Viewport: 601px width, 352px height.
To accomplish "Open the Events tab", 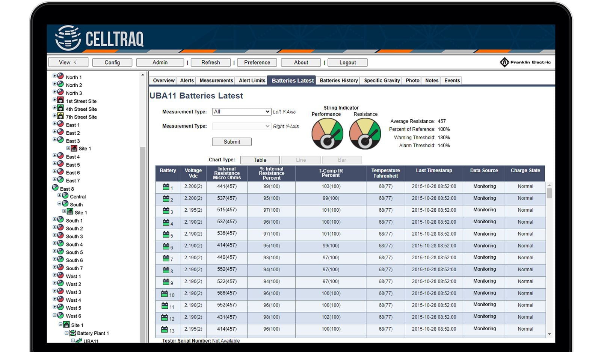I will tap(452, 80).
